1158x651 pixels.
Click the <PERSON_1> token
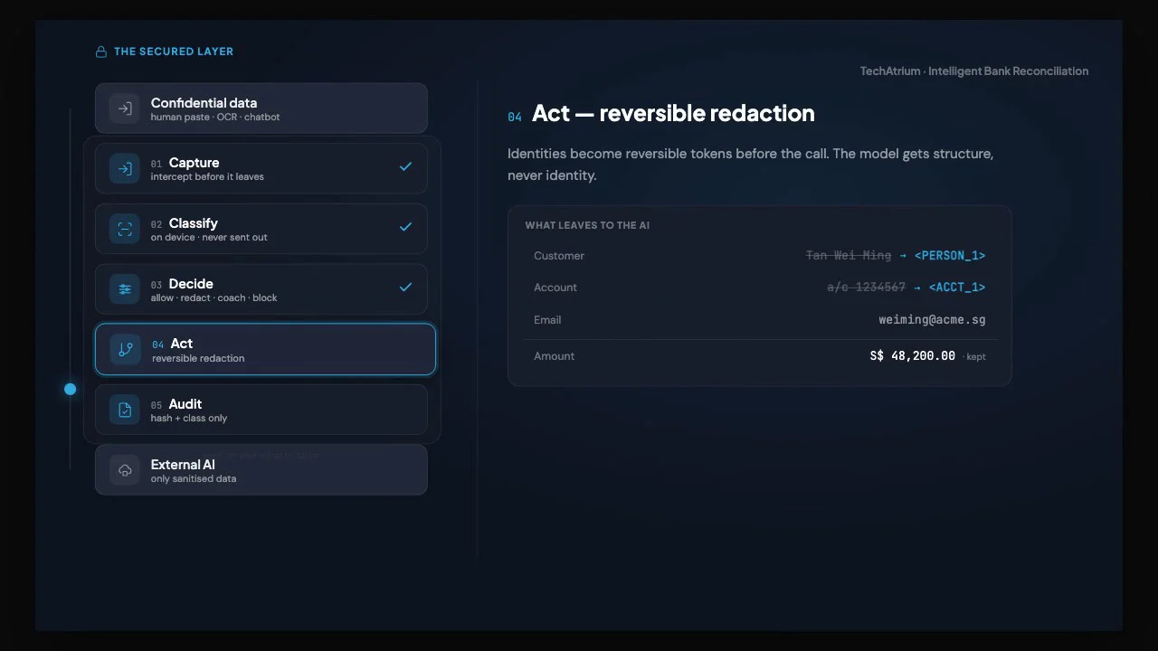pos(950,256)
